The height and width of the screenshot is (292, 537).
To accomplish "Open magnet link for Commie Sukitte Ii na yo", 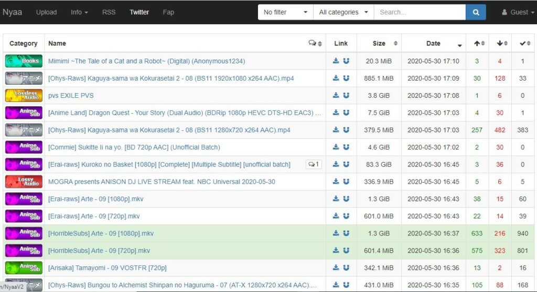I will click(x=346, y=147).
